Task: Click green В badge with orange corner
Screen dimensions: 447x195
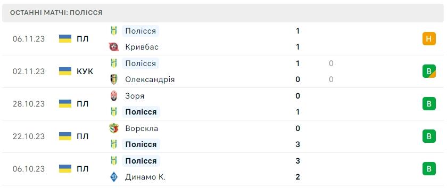Action: 429,71
